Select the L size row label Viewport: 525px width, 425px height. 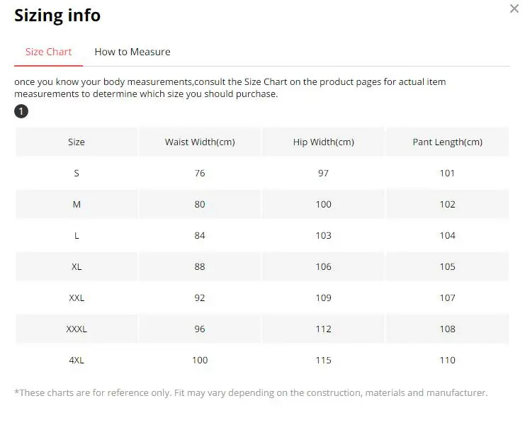click(77, 236)
